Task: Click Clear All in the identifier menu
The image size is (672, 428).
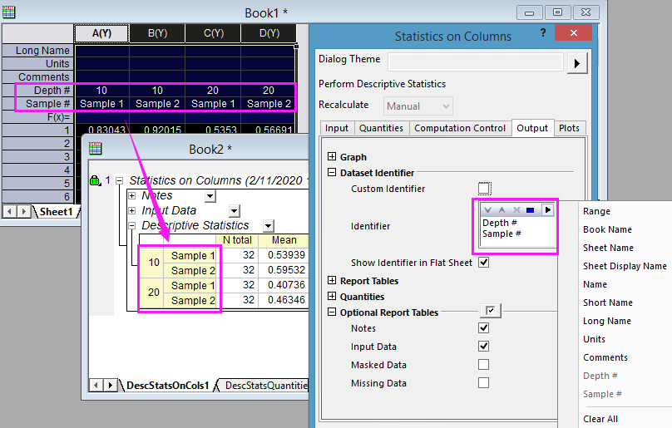Action: [x=600, y=419]
